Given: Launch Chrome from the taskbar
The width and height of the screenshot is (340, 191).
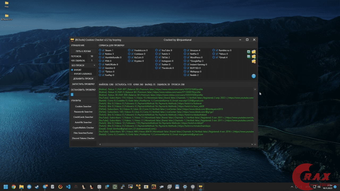Looking at the screenshot, I should (14, 187).
